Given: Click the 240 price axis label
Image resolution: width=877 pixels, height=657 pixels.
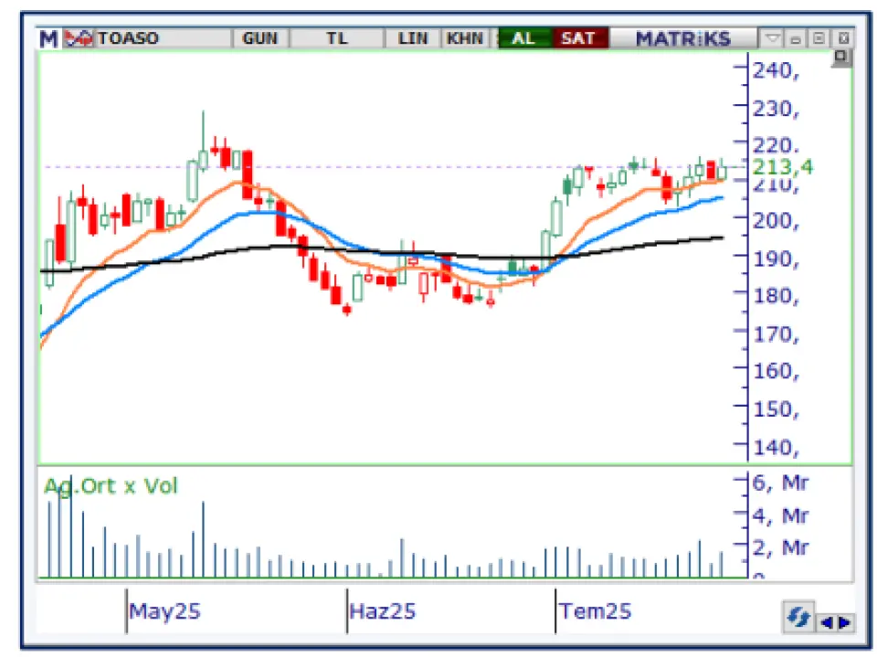Looking at the screenshot, I should pyautogui.click(x=777, y=71).
